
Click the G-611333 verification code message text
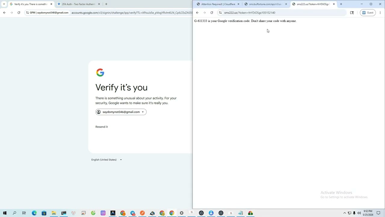(245, 21)
